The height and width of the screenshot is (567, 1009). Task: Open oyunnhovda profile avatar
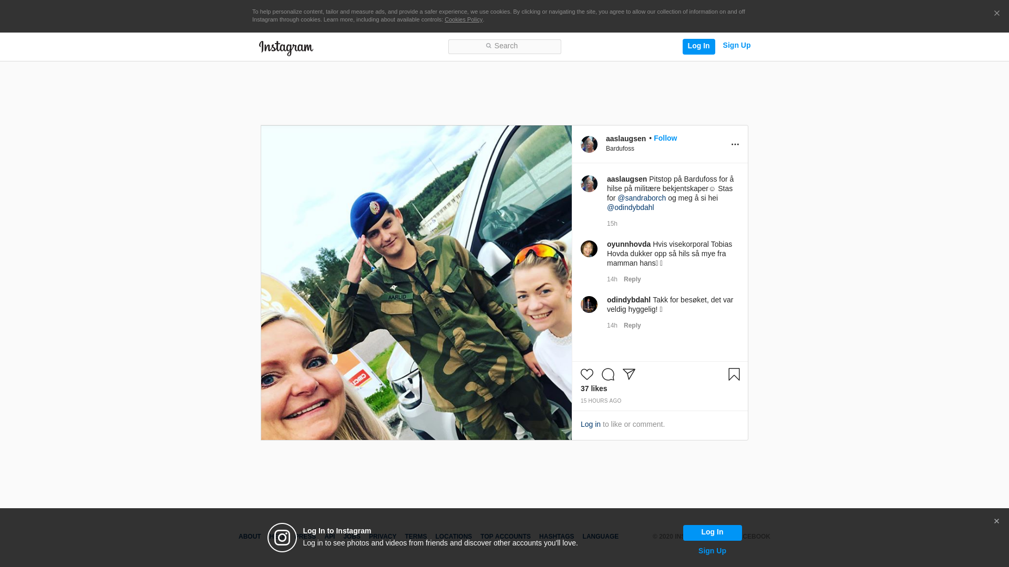click(x=589, y=249)
